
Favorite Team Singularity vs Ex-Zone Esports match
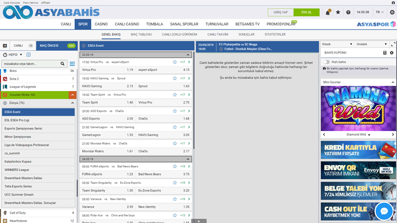pyautogui.click(x=175, y=183)
